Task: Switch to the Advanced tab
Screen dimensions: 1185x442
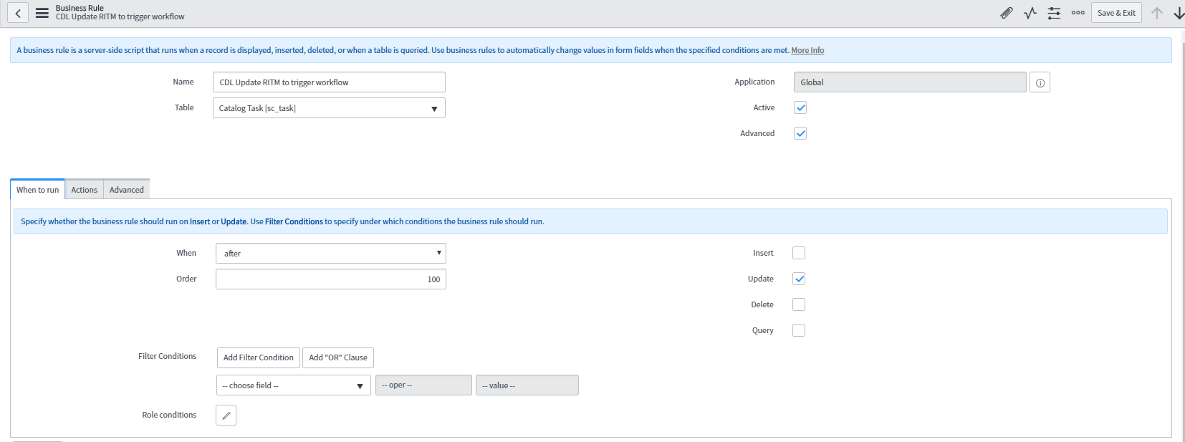Action: (127, 190)
